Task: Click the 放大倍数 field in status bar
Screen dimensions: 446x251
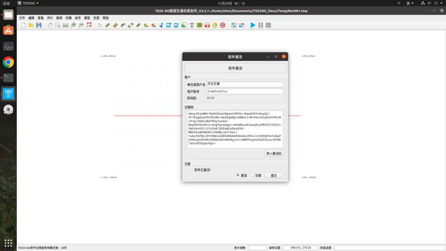Action: [x=257, y=248]
